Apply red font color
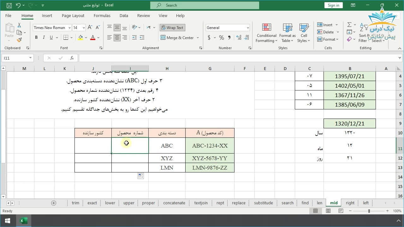Screen dimensions: 404x227 [93, 38]
